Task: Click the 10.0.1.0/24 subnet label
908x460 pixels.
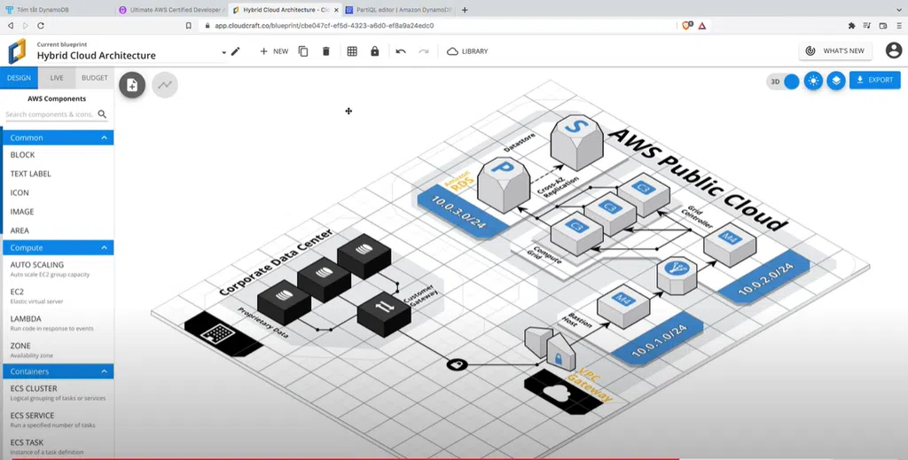Action: tap(658, 340)
